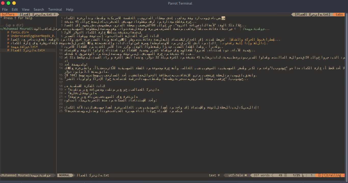Viewport: 348px width, 183px height.
Task: Click the trailing whitespace warning icon
Action: tap(319, 175)
